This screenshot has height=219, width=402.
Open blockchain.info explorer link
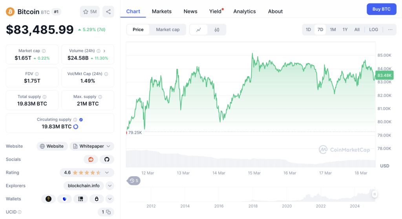pos(84,186)
